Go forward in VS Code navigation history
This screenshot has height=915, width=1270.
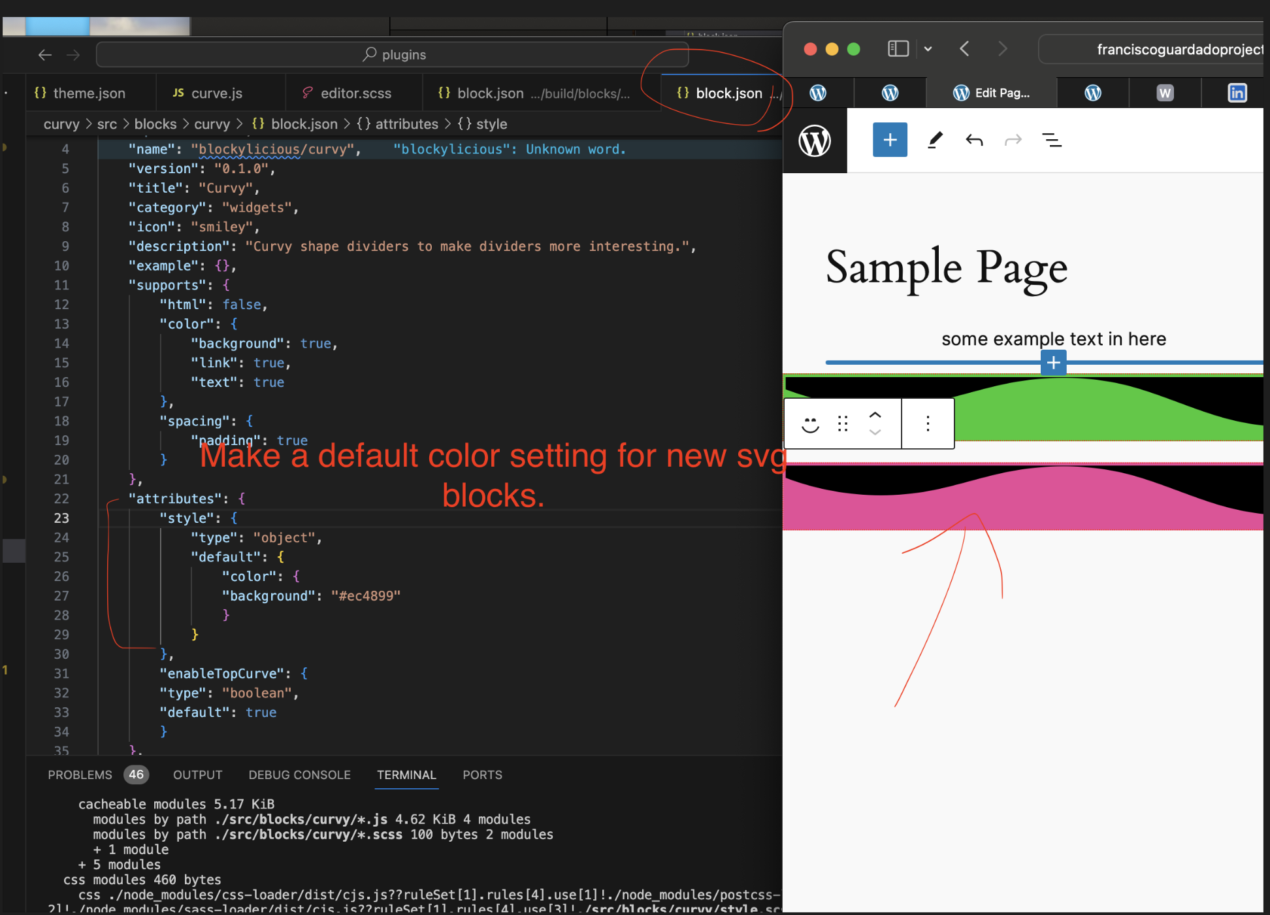pyautogui.click(x=73, y=55)
